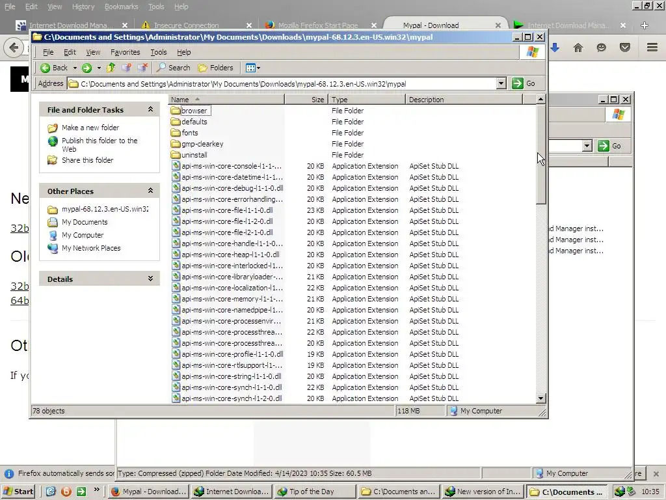Click the Go button next to the address bar
The height and width of the screenshot is (500, 666).
[524, 83]
